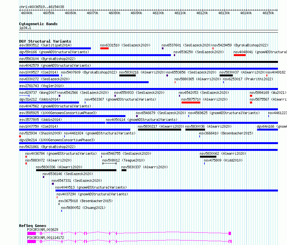
Task: Open the nsv6537601 (Sedlazeck2020) variant label
Action: coord(186,45)
